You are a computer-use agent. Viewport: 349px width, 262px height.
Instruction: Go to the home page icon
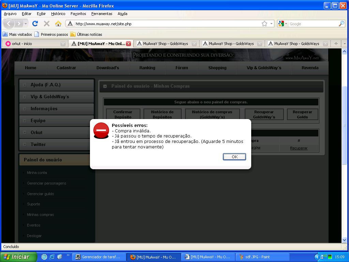pyautogui.click(x=58, y=24)
